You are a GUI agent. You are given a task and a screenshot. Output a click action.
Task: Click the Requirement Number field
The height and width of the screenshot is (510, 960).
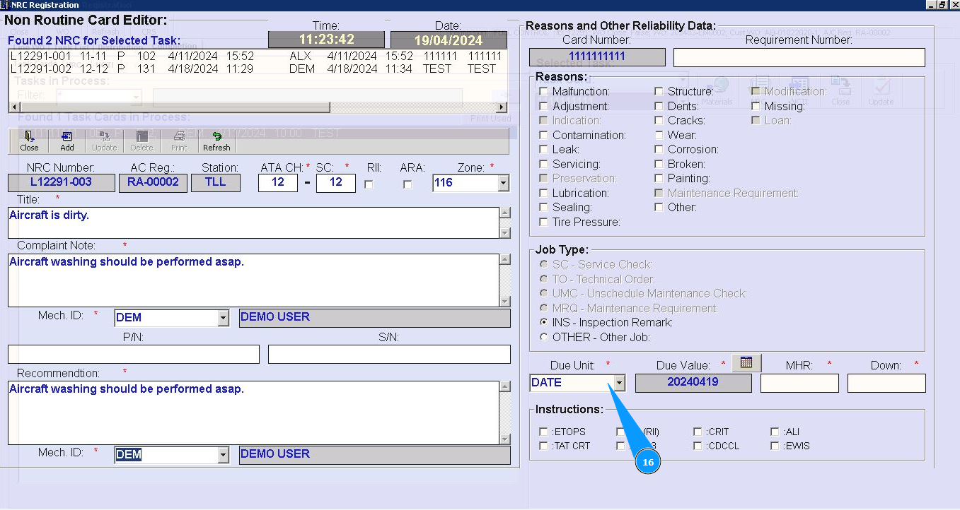click(x=799, y=57)
